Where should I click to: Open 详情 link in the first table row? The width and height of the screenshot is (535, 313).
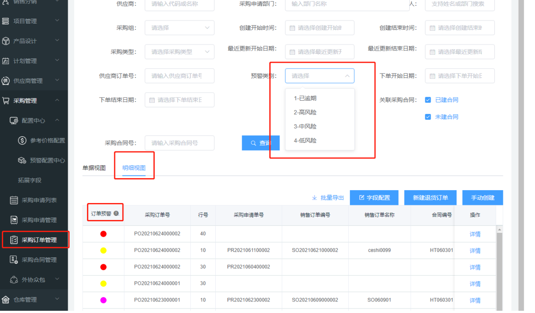coord(475,234)
